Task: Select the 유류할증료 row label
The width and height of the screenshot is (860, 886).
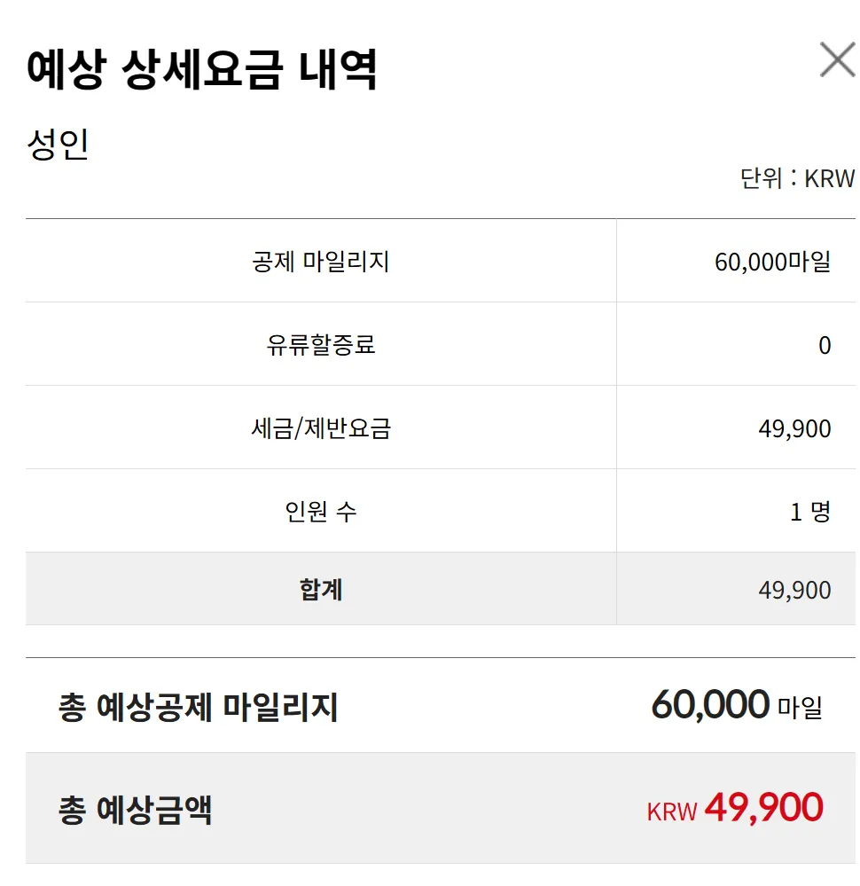Action: [321, 345]
